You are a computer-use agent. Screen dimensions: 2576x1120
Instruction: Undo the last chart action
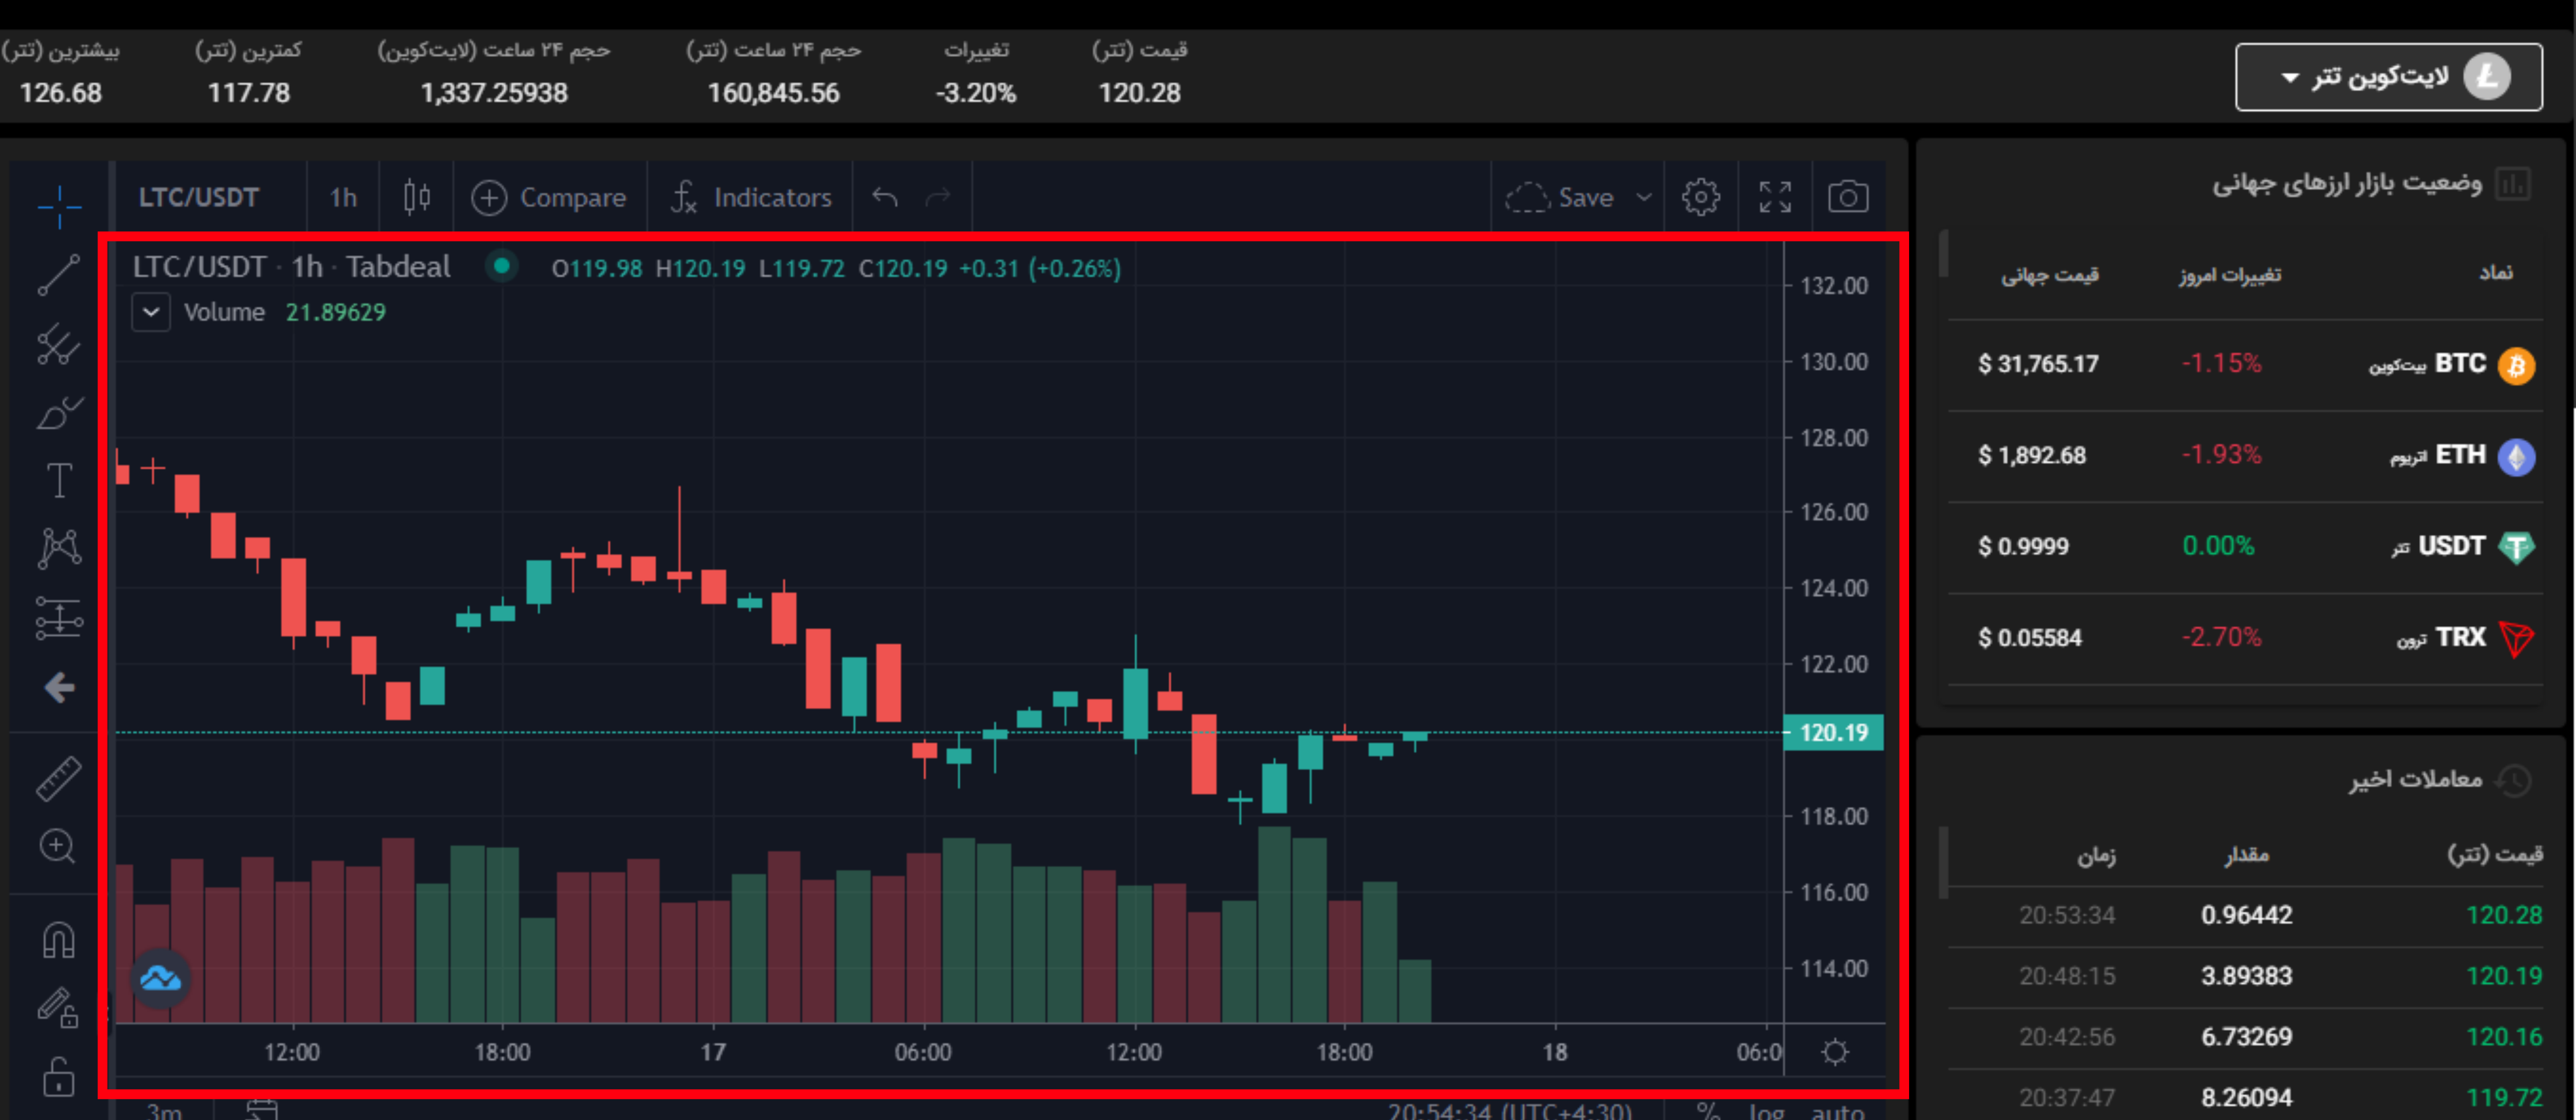click(885, 197)
